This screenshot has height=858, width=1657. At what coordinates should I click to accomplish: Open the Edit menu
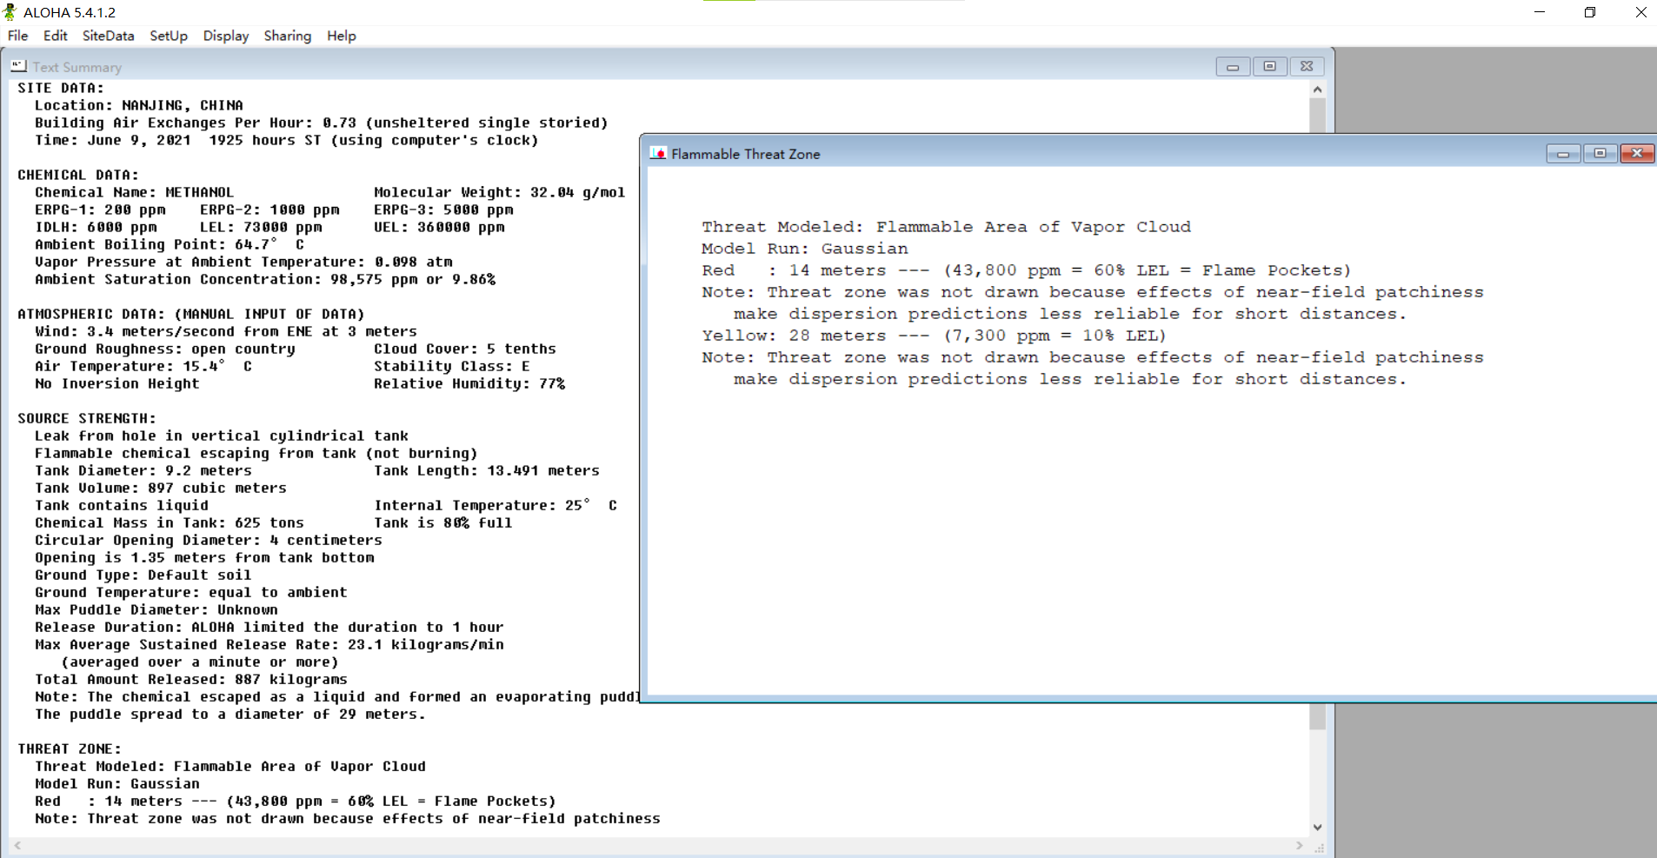55,36
